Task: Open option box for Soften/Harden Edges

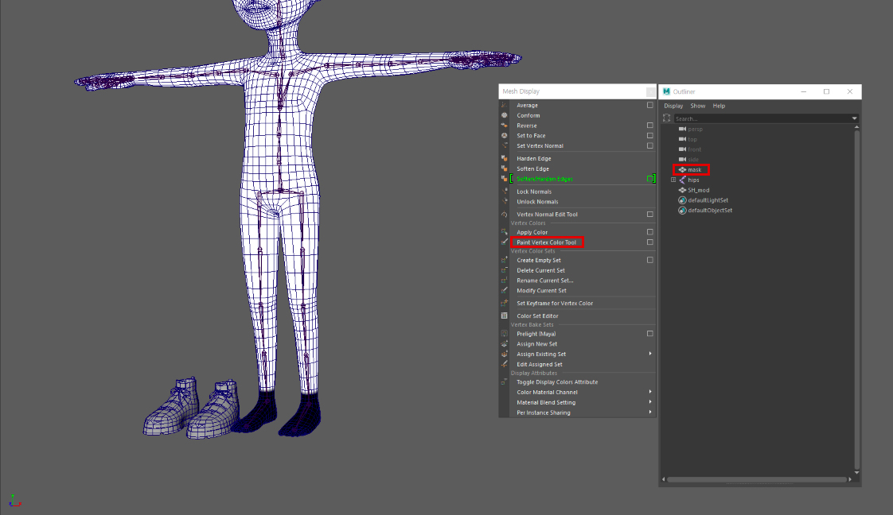Action: point(649,179)
